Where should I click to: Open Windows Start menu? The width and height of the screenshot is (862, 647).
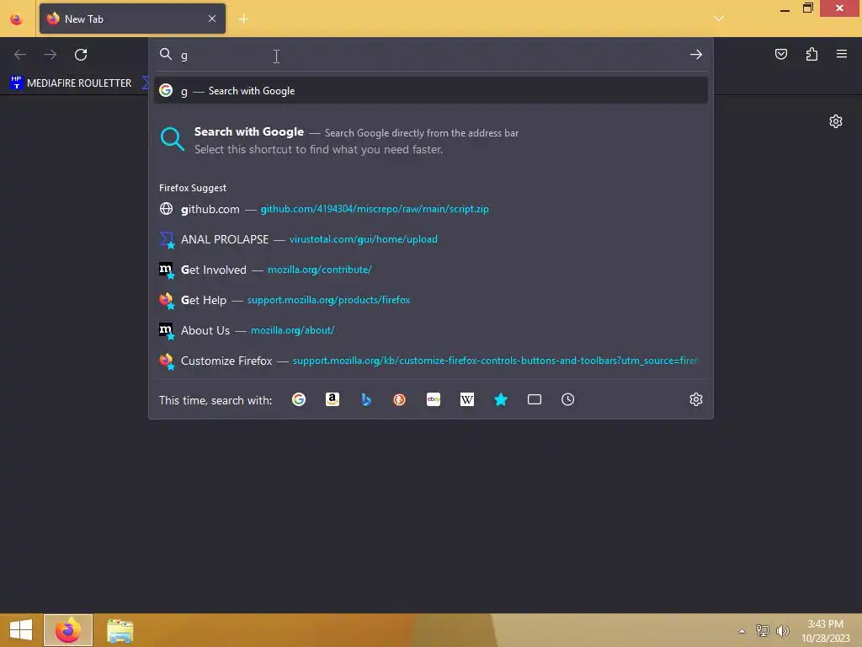[21, 630]
